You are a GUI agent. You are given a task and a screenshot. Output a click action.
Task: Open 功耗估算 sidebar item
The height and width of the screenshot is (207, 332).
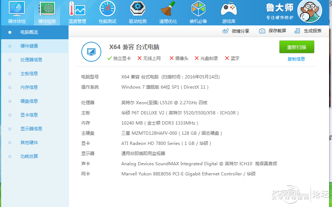click(x=35, y=157)
